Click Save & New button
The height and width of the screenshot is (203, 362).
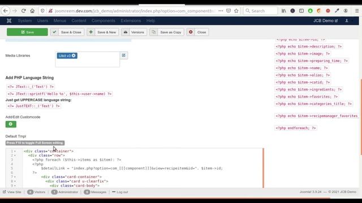[x=103, y=32]
